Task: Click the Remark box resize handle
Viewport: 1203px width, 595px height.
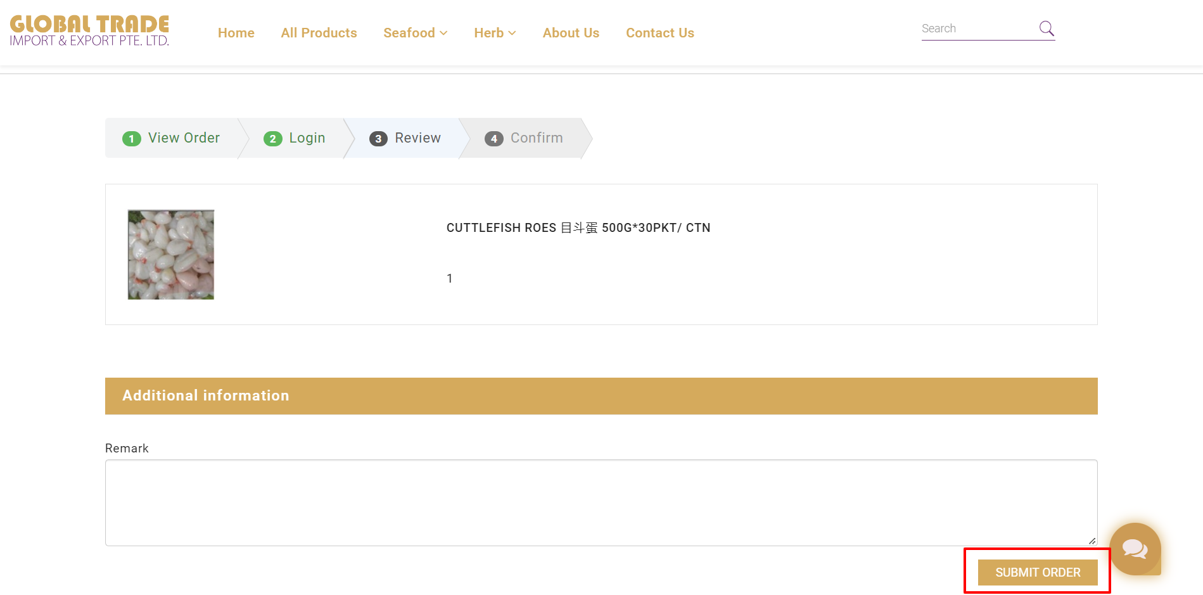Action: tap(1092, 541)
